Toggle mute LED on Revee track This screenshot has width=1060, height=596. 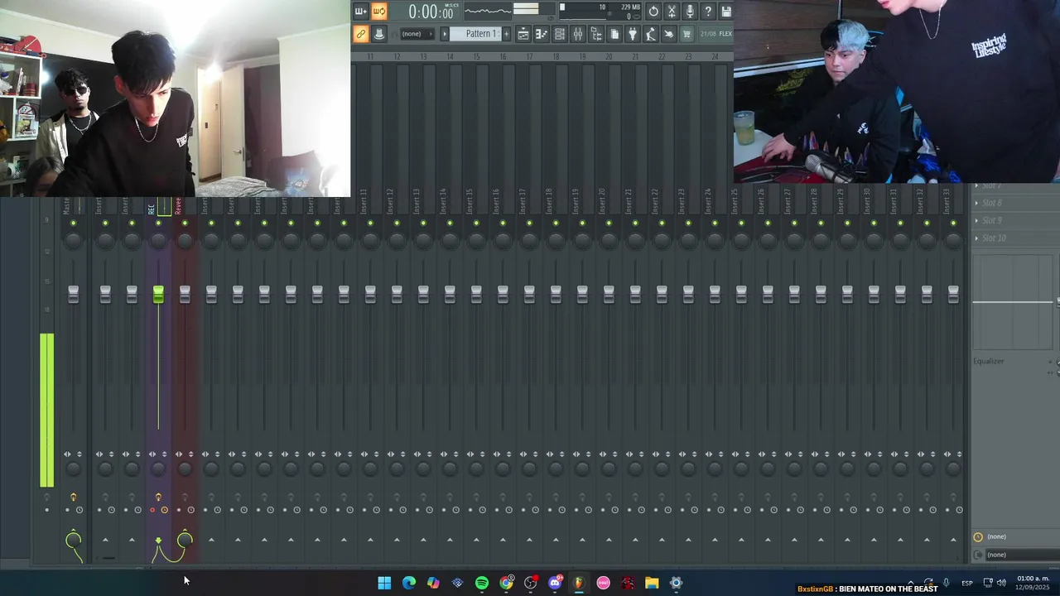click(185, 223)
